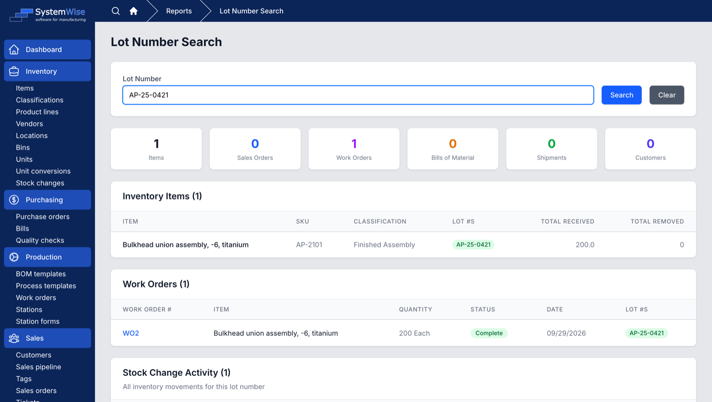
Task: Open Unit conversions in sidebar
Action: click(x=43, y=171)
